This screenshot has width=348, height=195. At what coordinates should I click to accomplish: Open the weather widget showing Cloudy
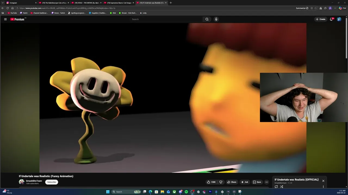[7, 192]
